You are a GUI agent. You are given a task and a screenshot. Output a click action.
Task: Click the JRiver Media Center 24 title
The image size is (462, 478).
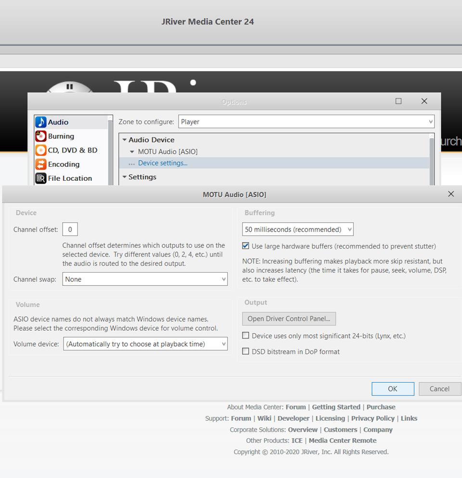(207, 22)
